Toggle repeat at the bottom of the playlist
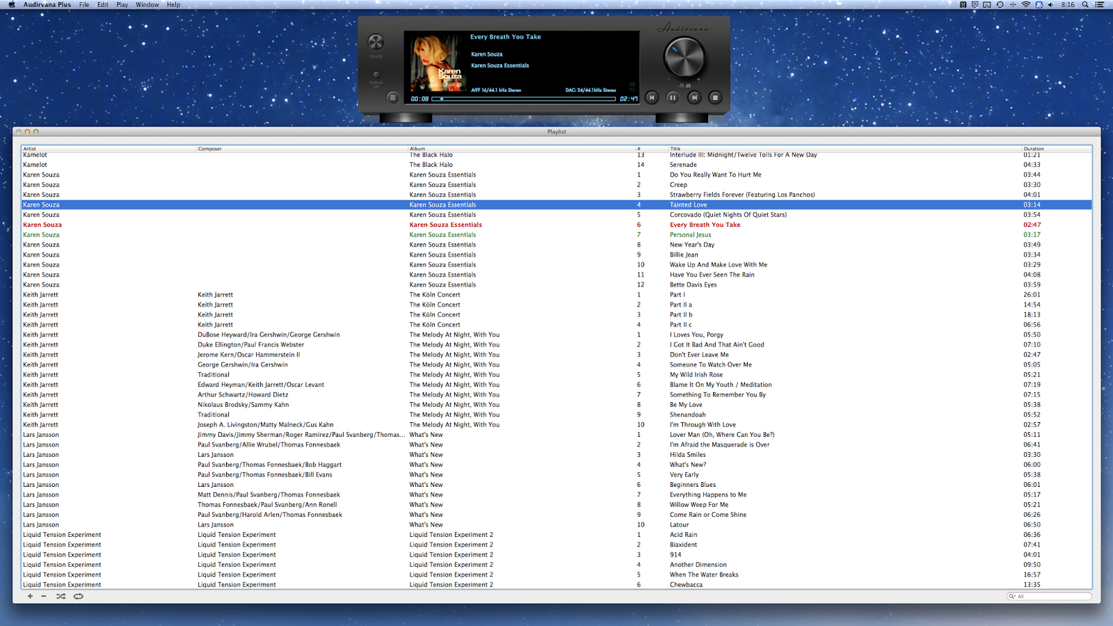This screenshot has height=626, width=1113. point(79,596)
